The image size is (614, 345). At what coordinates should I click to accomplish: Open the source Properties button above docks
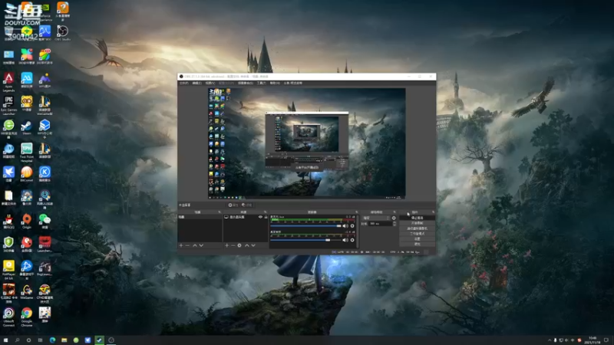(233, 205)
